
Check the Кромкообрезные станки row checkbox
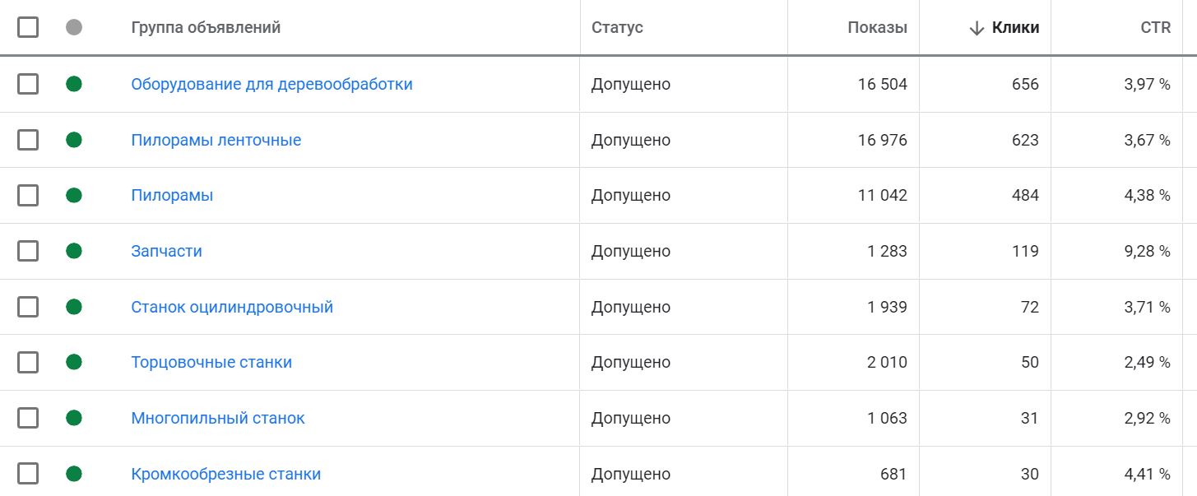tap(28, 474)
